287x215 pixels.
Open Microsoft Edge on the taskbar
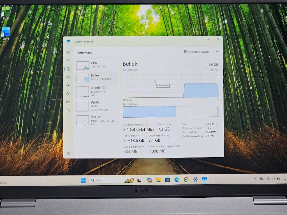177,180
